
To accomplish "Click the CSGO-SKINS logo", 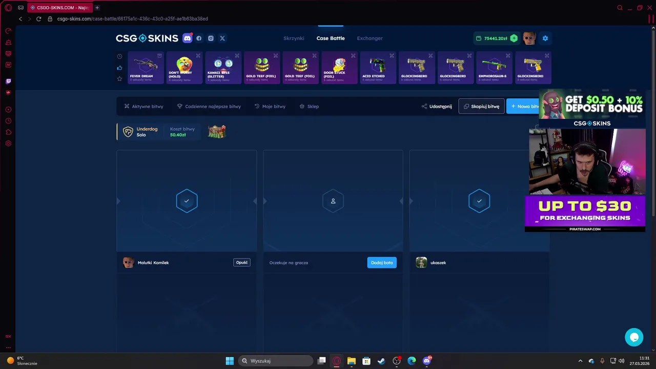I will (x=147, y=38).
